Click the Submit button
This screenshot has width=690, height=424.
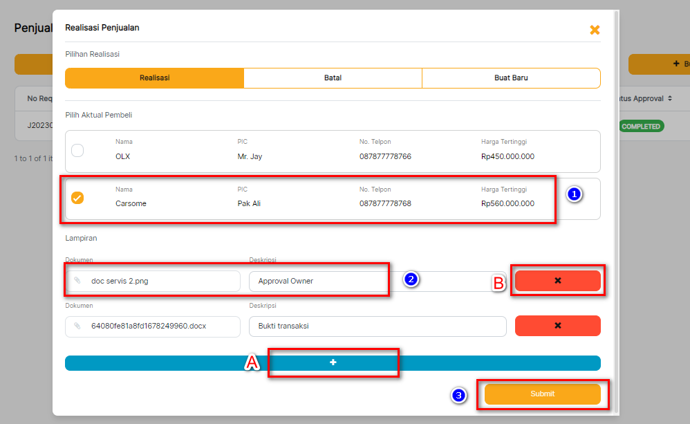tap(542, 394)
